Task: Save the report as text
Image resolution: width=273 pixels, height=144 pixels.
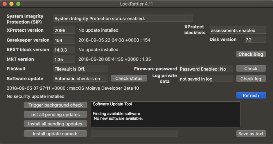Action: pyautogui.click(x=251, y=134)
